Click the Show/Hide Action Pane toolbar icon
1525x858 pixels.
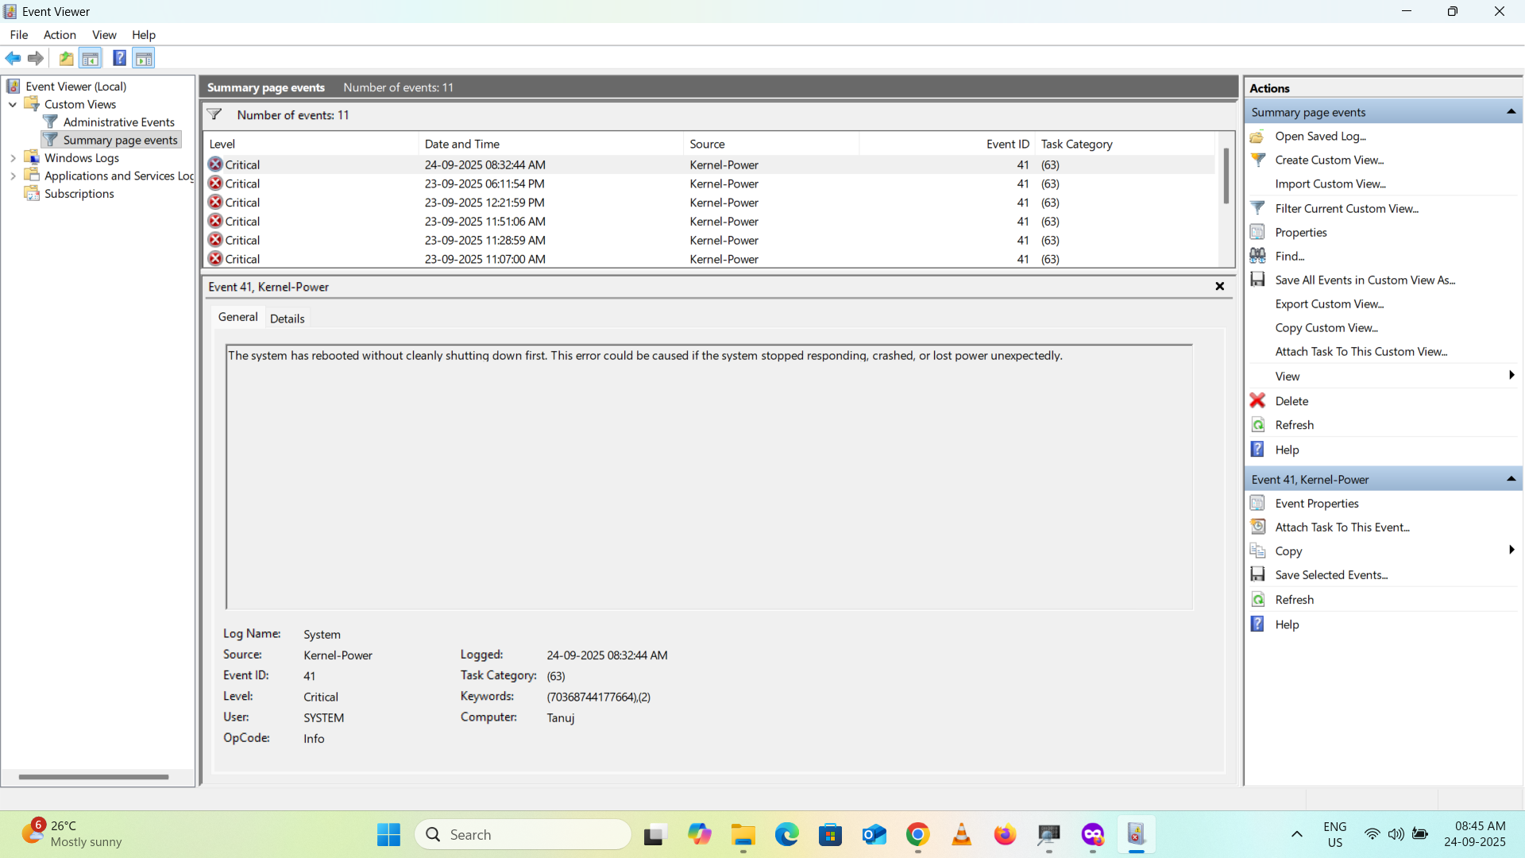click(x=144, y=58)
